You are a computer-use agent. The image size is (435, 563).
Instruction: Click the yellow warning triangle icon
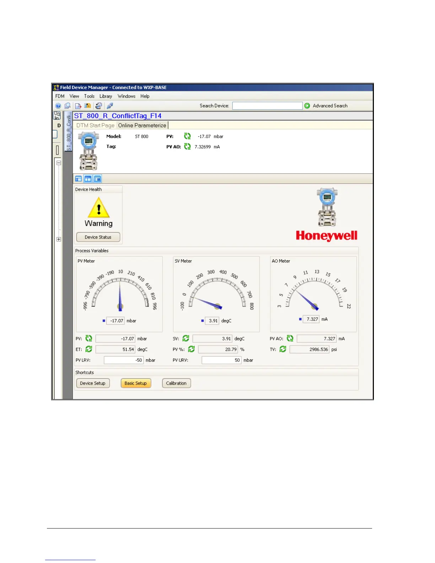[99, 208]
